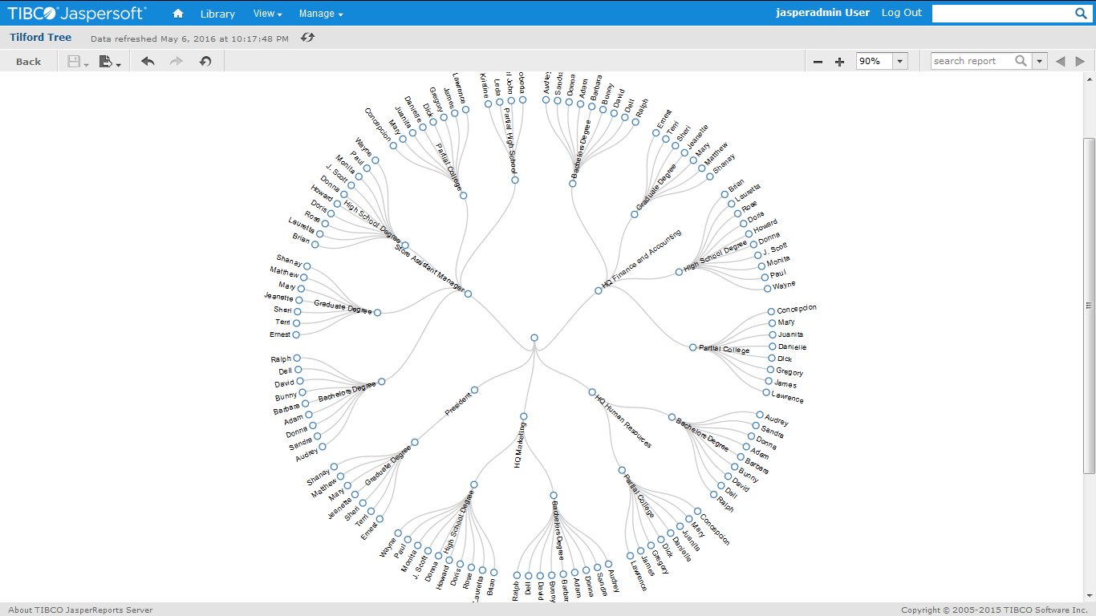Collapse the President node in the tree

coord(475,389)
